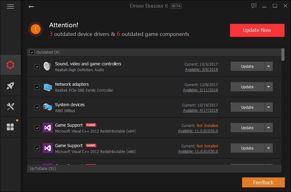
Task: Open the Tools section from sidebar
Action: click(10, 106)
